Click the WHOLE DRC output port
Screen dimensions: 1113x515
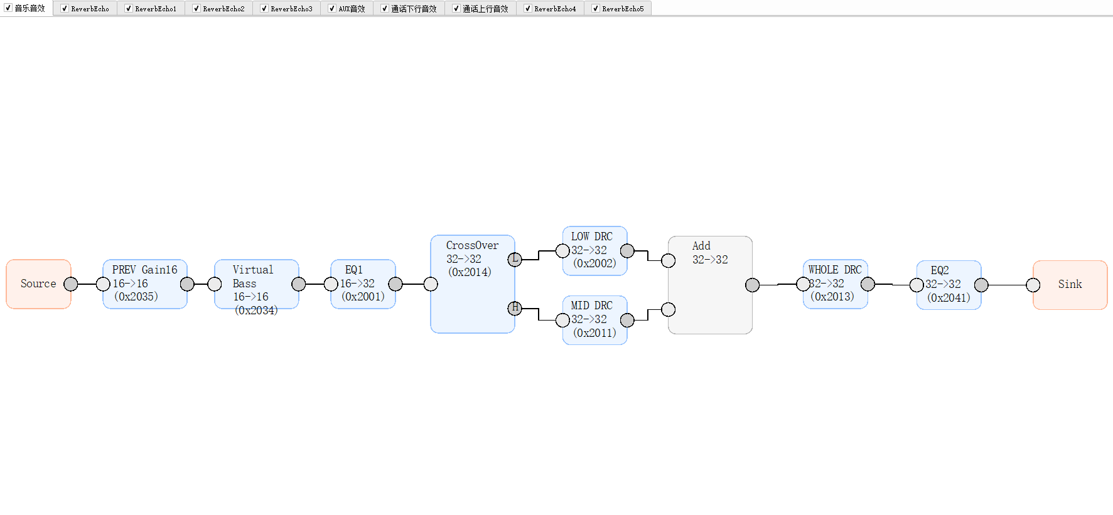click(868, 284)
